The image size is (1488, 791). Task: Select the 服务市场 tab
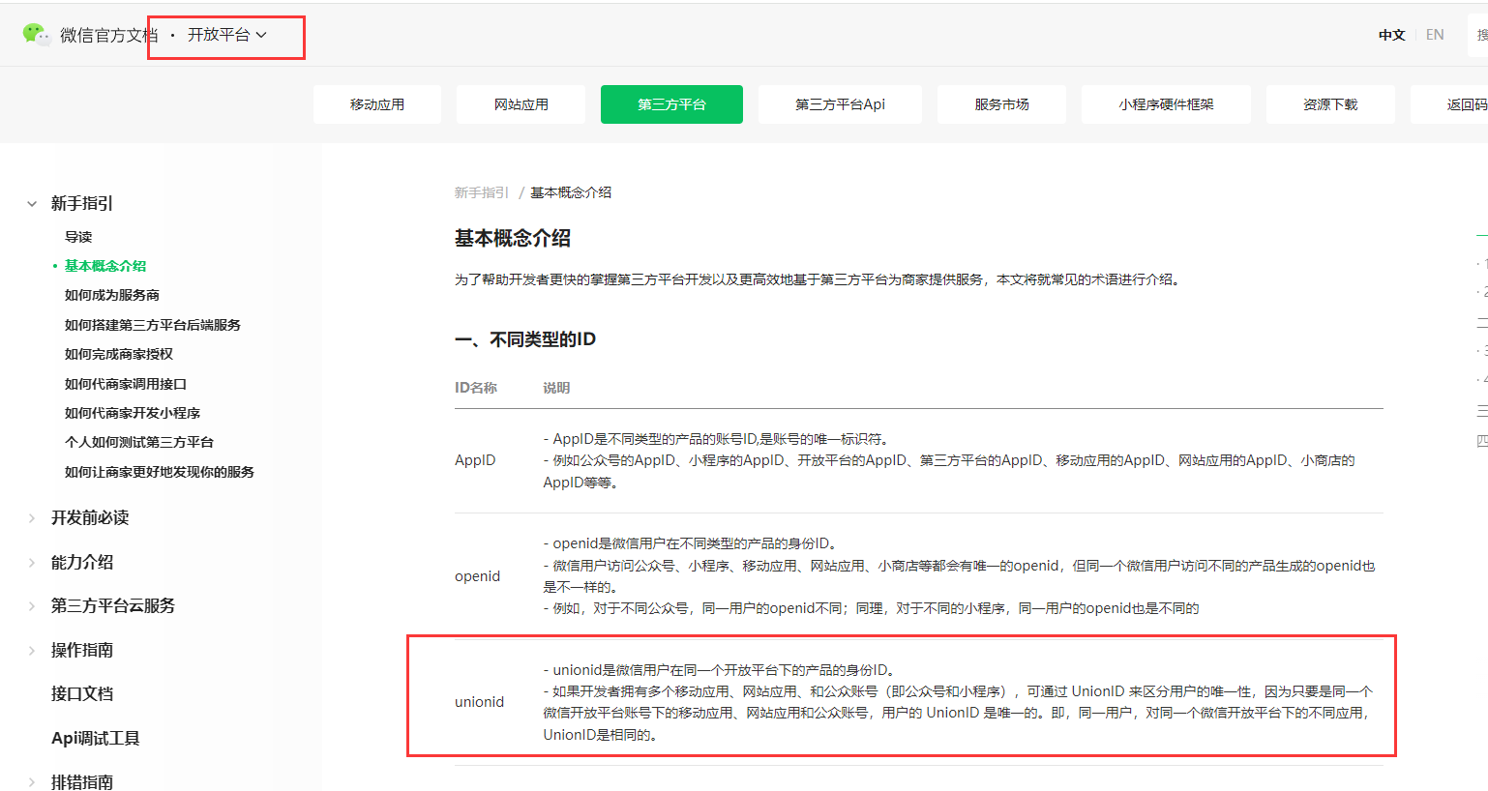click(x=1001, y=104)
